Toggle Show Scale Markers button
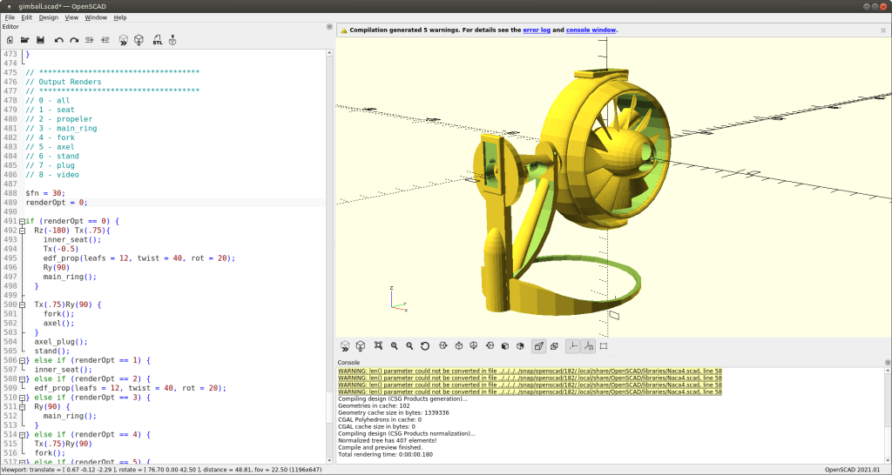The width and height of the screenshot is (892, 475). point(588,346)
